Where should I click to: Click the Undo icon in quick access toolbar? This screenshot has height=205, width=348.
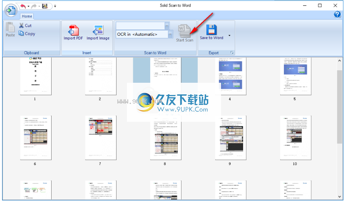pyautogui.click(x=23, y=6)
